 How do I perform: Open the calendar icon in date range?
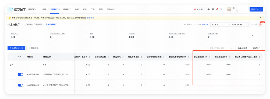(248, 25)
